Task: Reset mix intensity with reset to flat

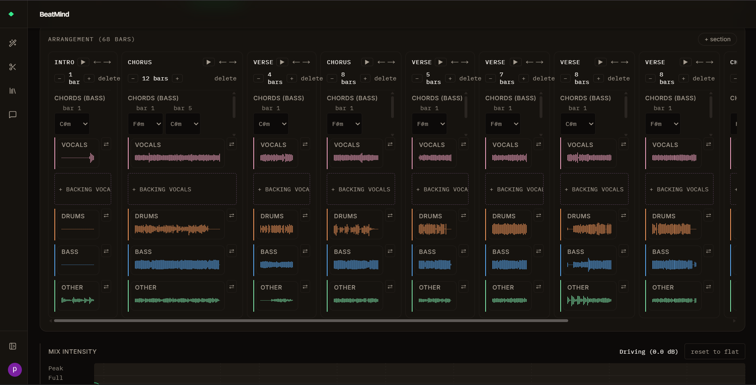Action: click(715, 352)
